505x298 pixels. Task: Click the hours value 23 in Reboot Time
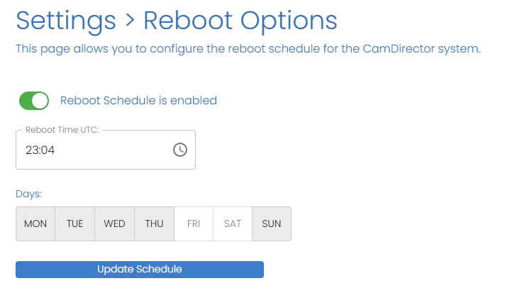click(x=31, y=150)
